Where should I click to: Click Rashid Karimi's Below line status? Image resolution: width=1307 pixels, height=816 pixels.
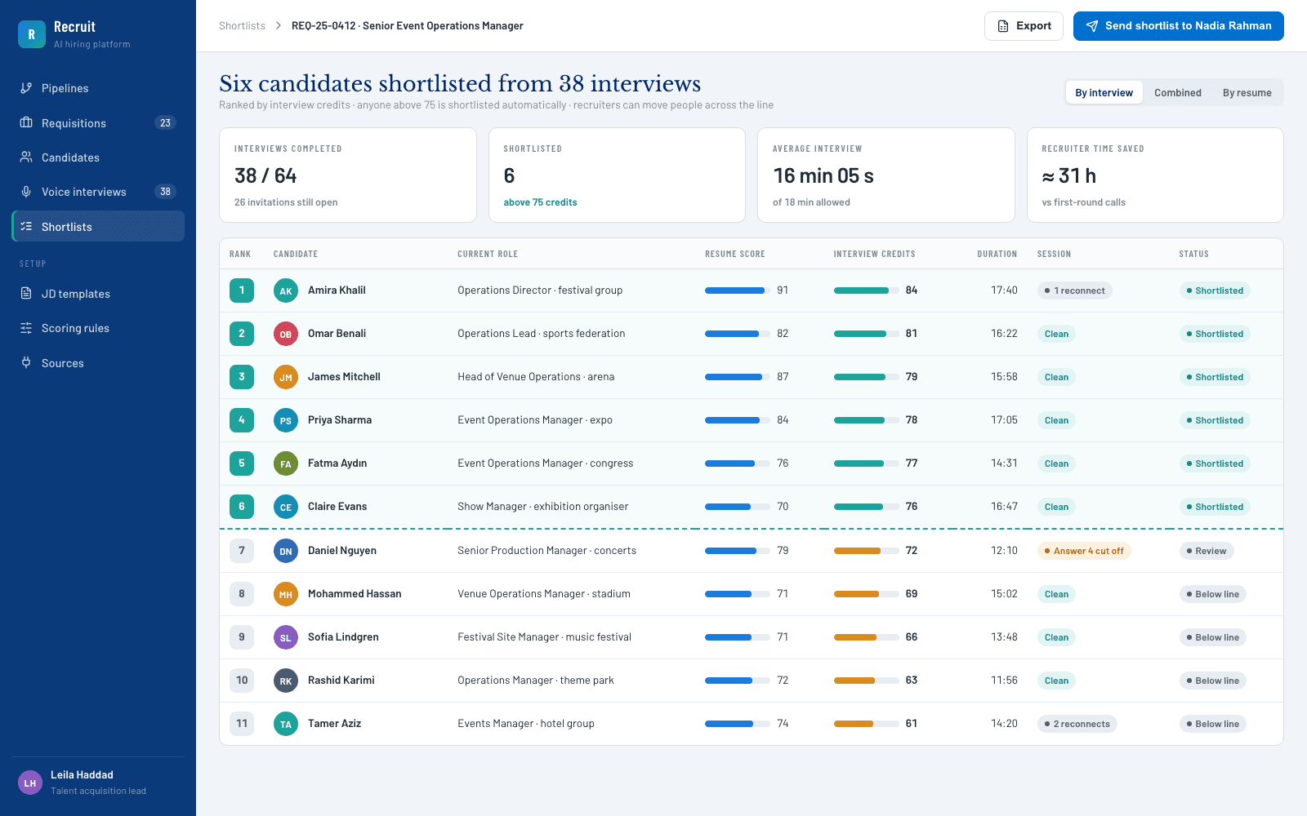point(1212,681)
